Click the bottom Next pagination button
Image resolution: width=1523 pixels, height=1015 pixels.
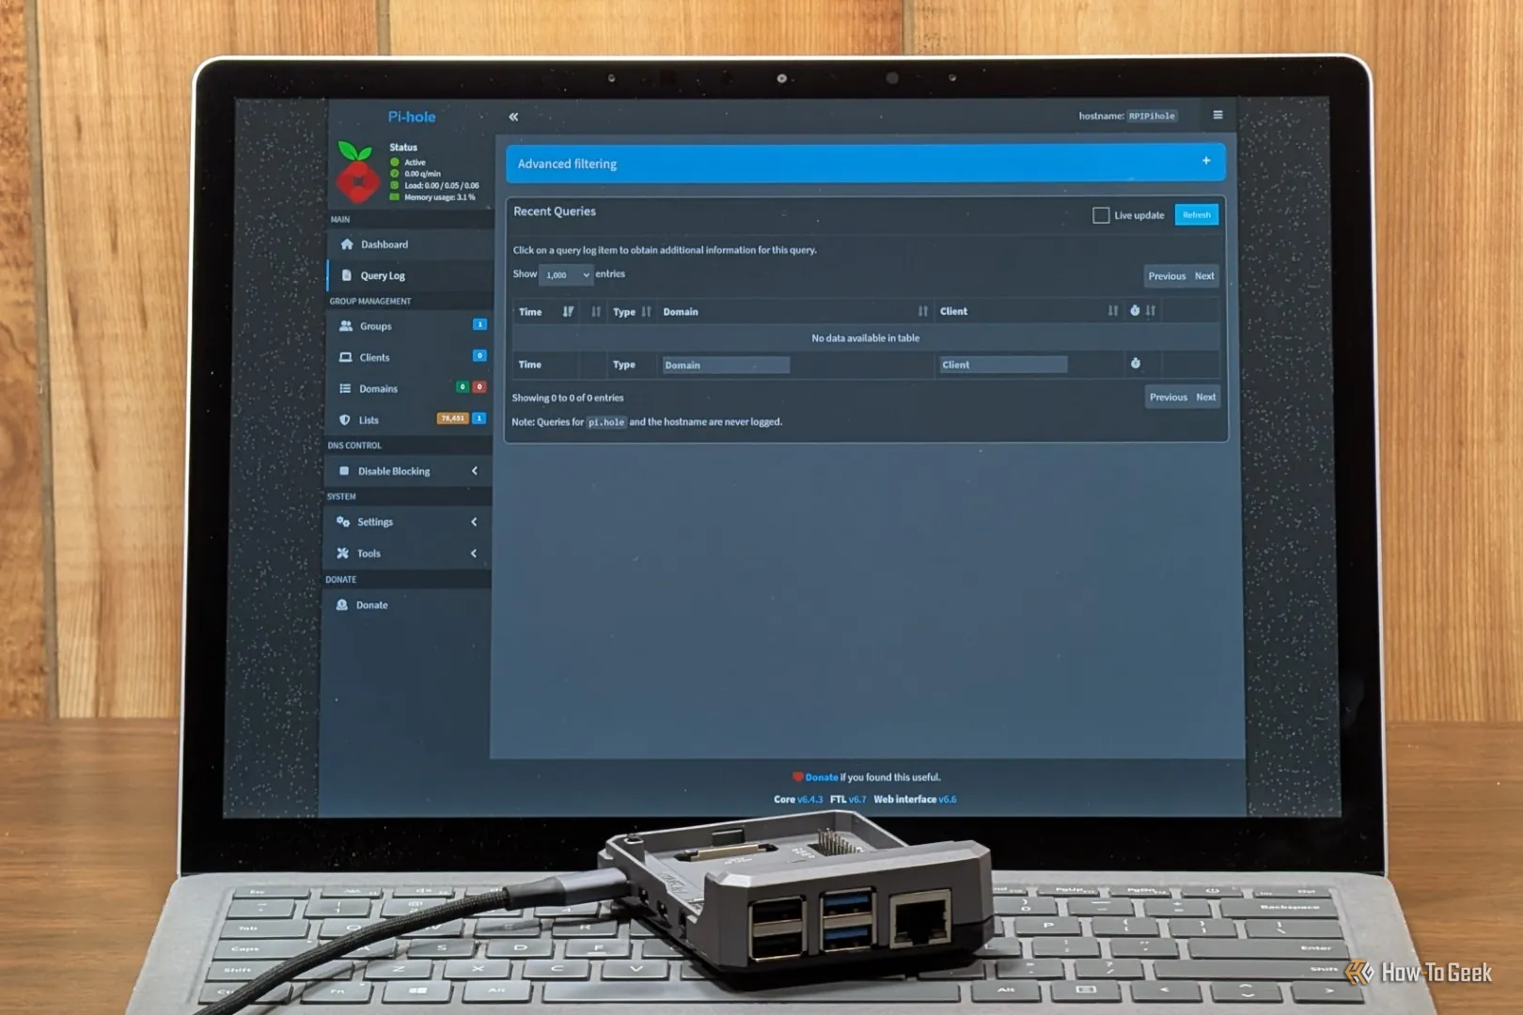coord(1206,398)
